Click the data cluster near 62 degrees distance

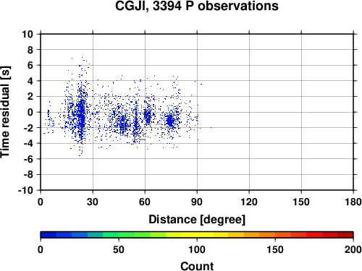tap(147, 116)
